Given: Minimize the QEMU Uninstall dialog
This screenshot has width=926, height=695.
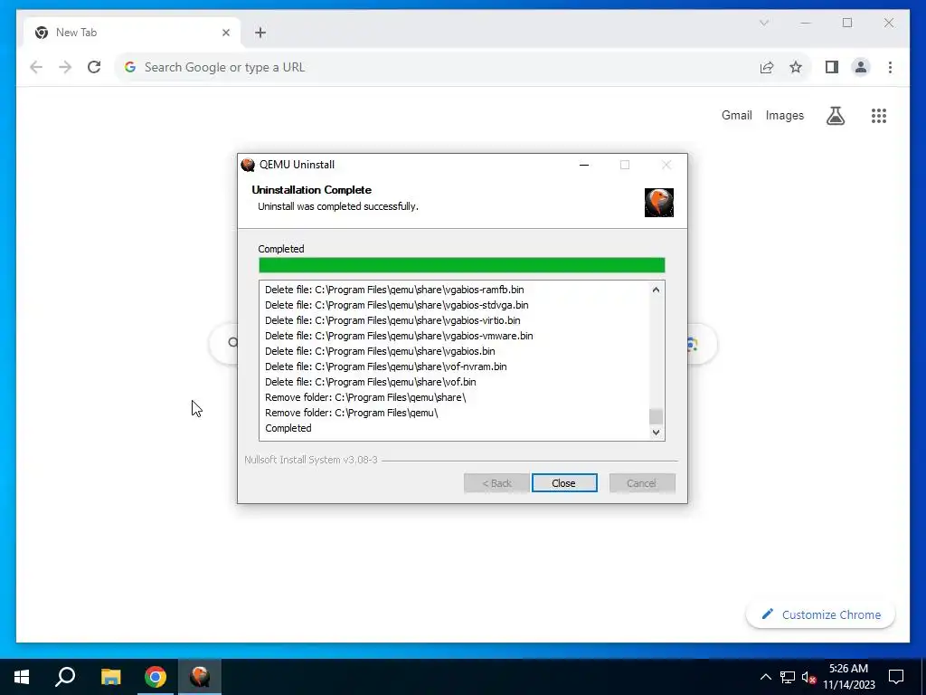Looking at the screenshot, I should (584, 165).
